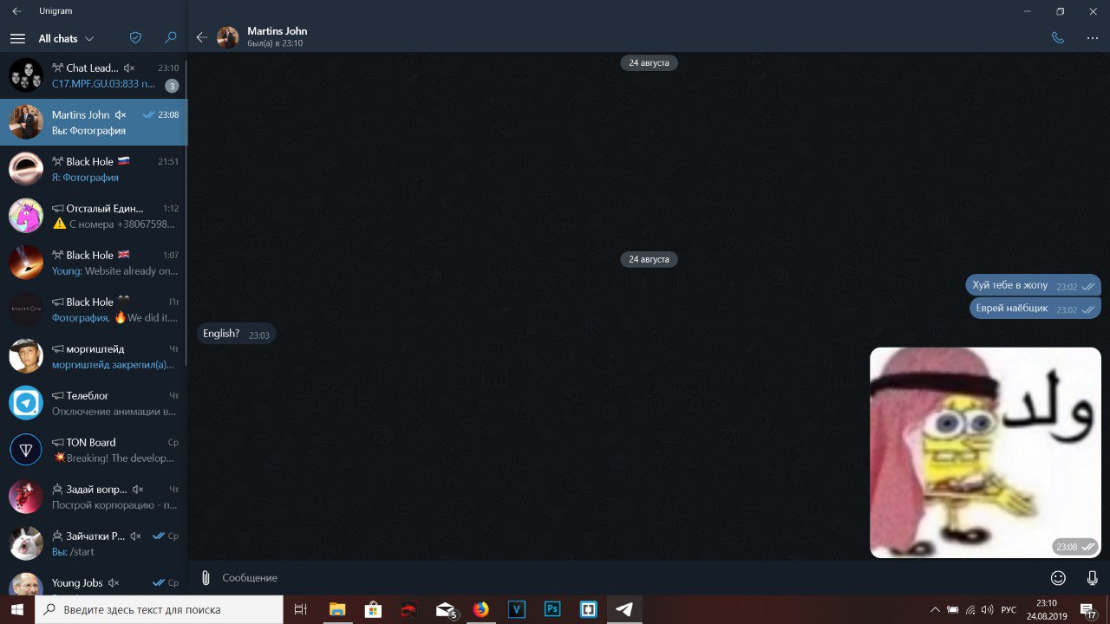The image size is (1110, 624).
Task: Open the SpongeBob meme photo message
Action: [x=985, y=452]
